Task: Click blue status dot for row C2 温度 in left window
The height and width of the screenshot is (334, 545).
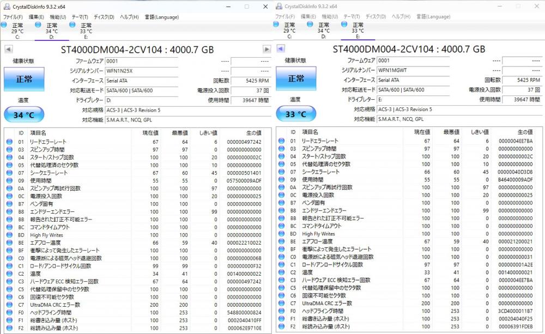Action: [10, 274]
